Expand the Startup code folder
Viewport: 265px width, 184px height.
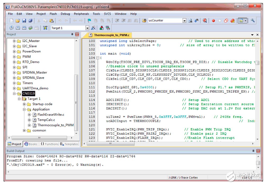point(24,104)
